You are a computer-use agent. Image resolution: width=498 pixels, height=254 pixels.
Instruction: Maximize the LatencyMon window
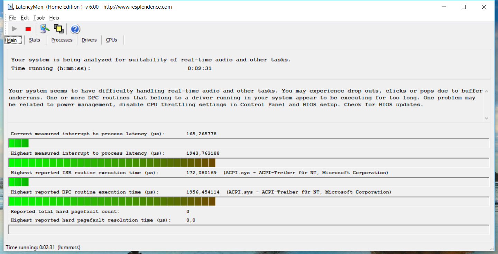coord(464,7)
